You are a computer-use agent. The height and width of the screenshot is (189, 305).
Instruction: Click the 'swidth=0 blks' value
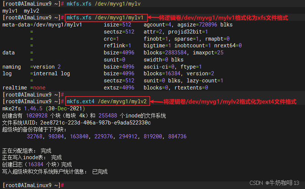pos(163,60)
